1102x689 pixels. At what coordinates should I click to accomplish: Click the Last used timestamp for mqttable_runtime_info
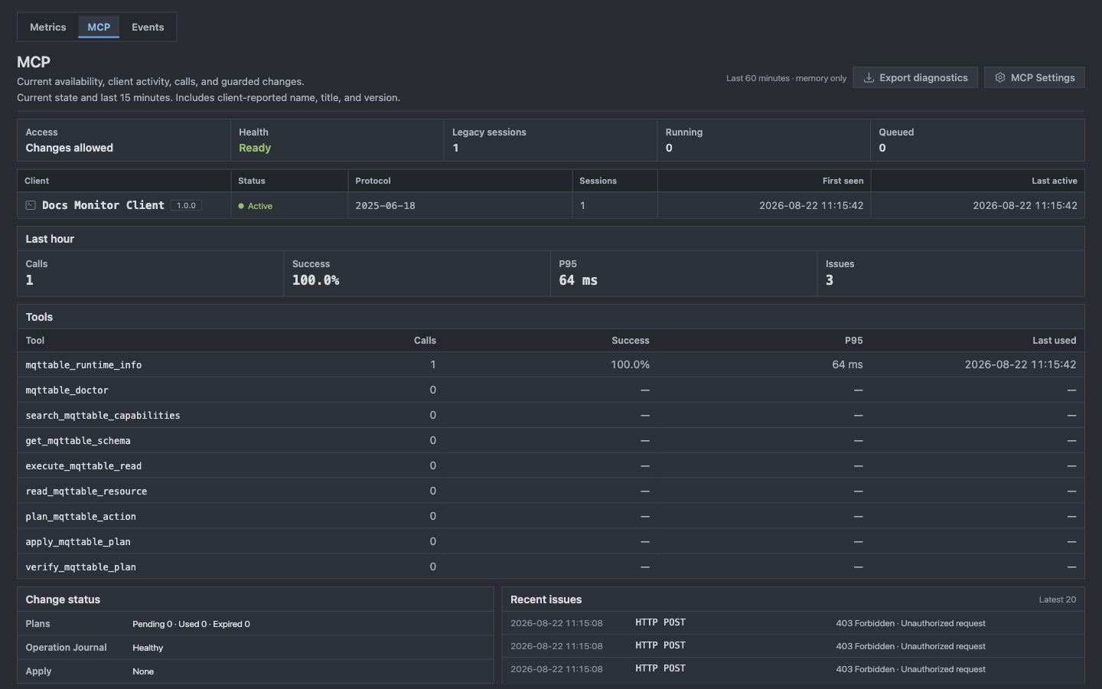point(1020,364)
